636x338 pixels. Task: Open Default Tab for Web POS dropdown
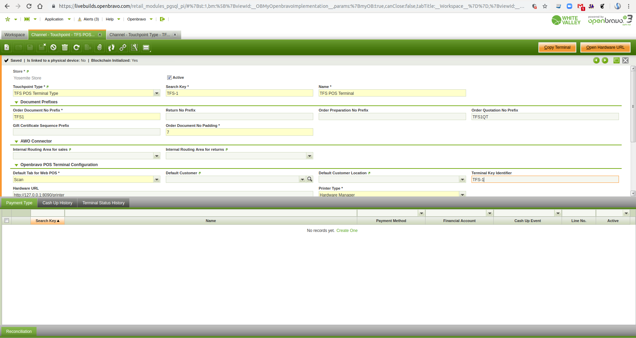pos(157,180)
